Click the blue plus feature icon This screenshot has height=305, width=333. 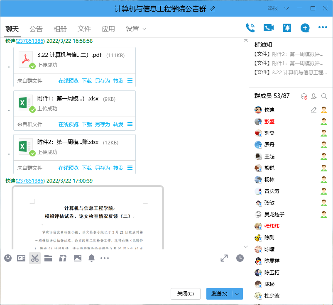coord(305,27)
